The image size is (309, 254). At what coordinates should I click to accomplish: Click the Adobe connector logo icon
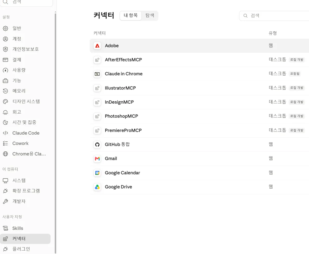pos(97,46)
